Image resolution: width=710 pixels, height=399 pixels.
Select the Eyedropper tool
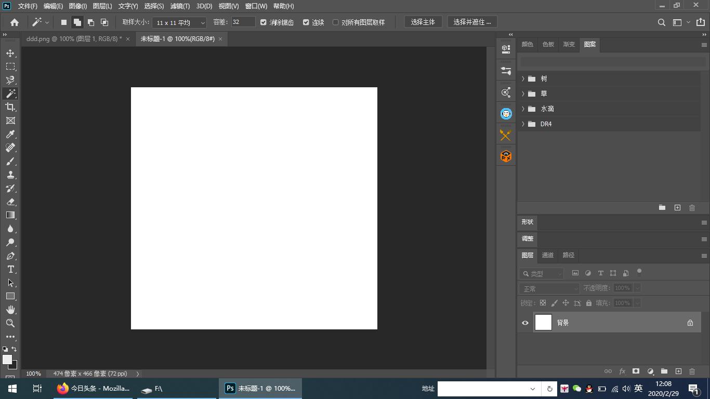pos(10,134)
